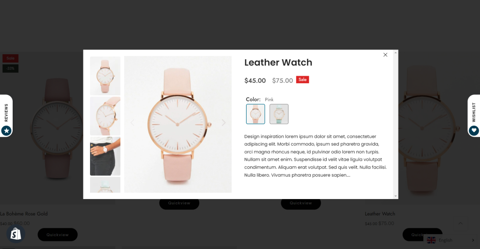Open Leather Watch product link in background grid
The width and height of the screenshot is (480, 249).
pos(380,213)
